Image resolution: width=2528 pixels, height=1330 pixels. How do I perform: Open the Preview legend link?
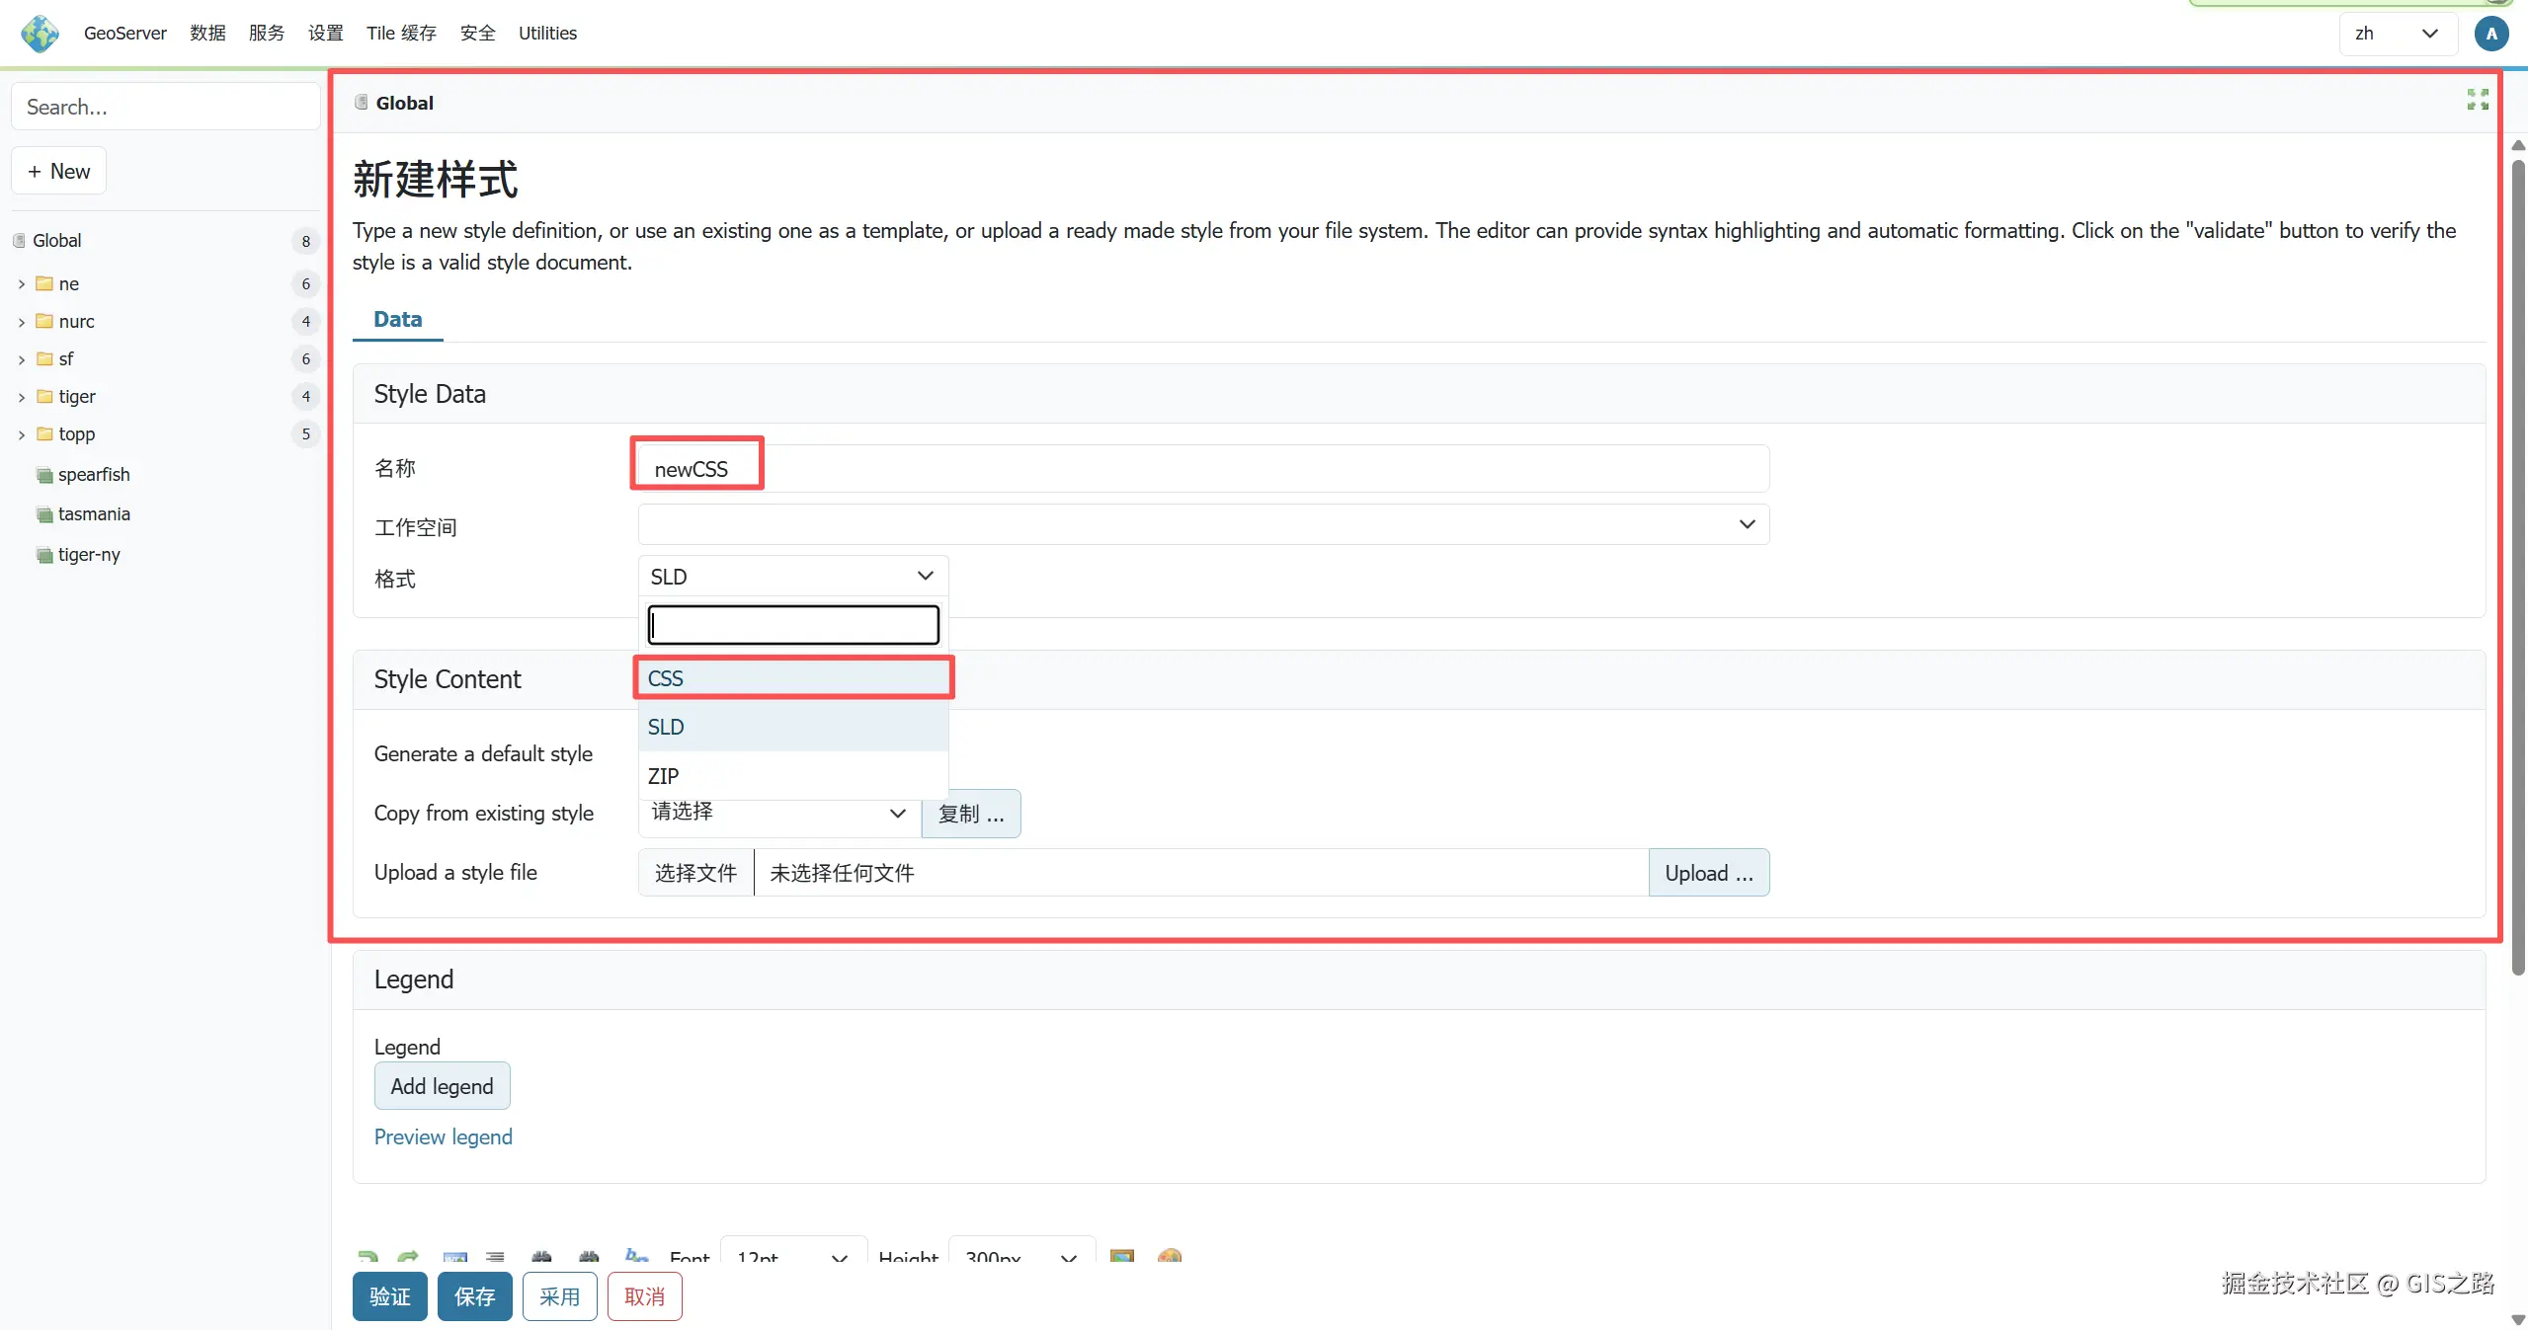(x=443, y=1136)
